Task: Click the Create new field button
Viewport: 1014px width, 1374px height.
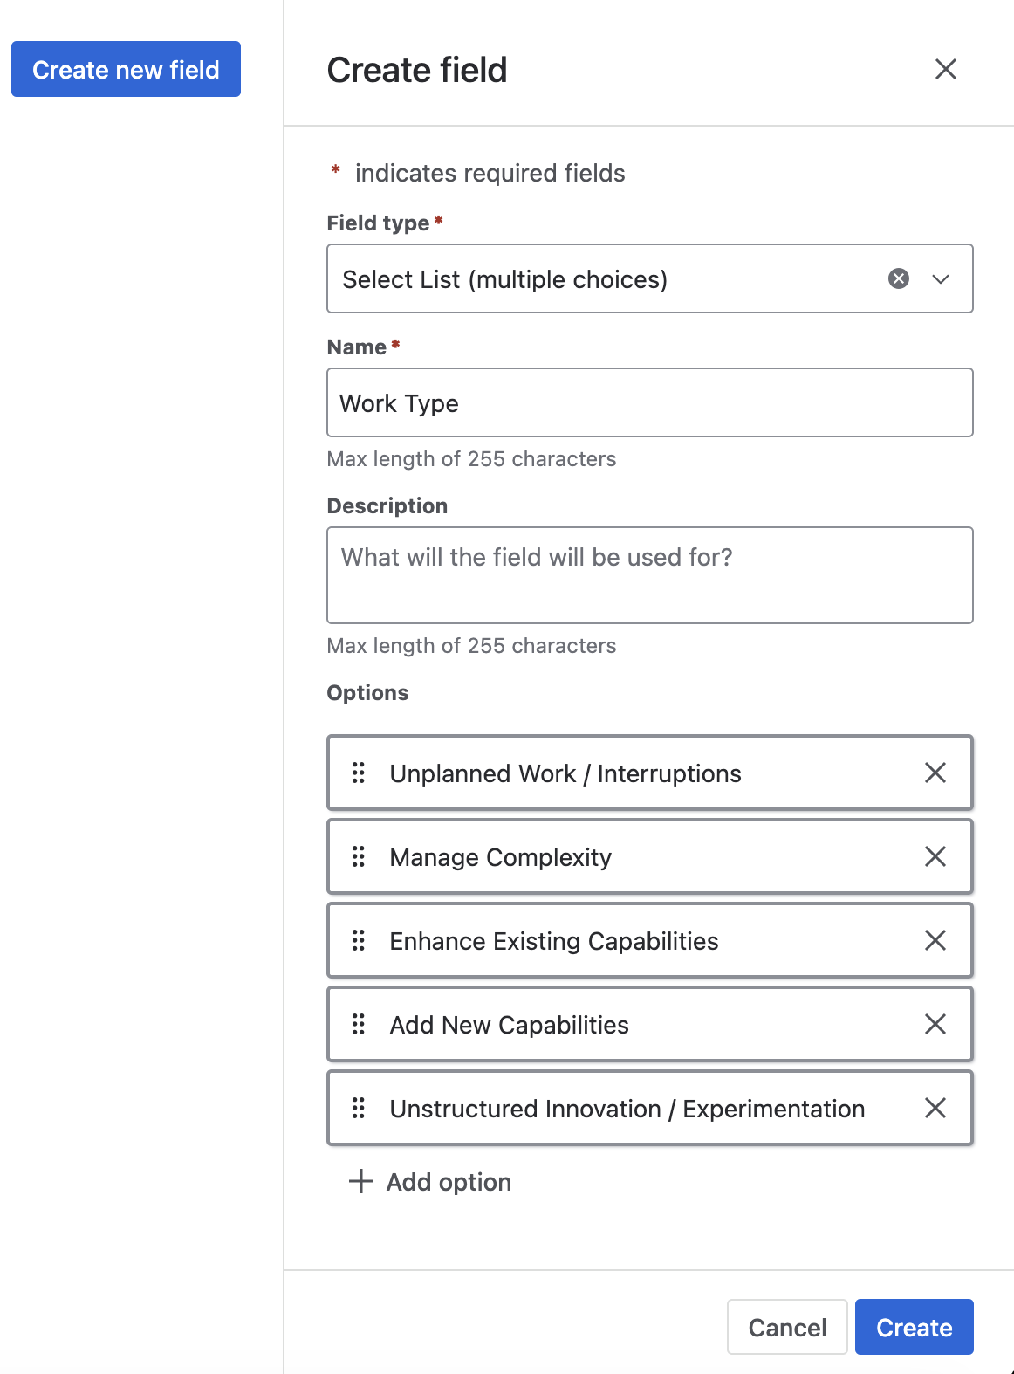Action: click(126, 69)
